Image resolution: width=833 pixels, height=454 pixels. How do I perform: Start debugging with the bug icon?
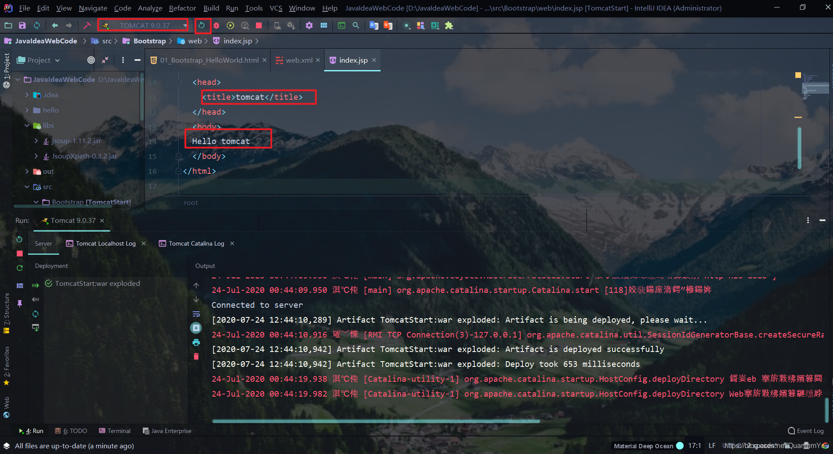(216, 25)
